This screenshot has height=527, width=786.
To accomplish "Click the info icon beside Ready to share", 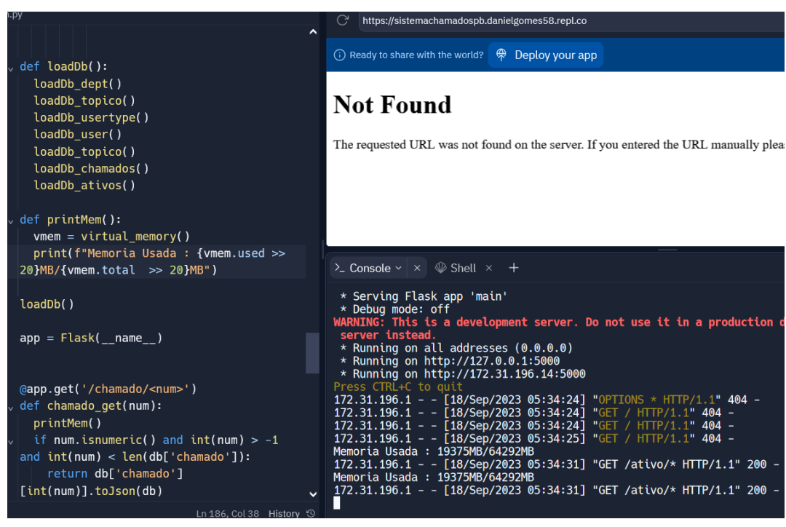I will pos(339,55).
